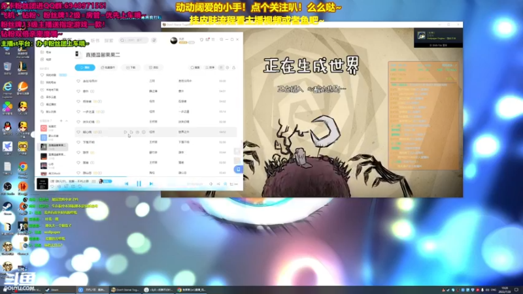Switch to the 探索 tab in the music player
Viewport: 523px width, 294px height.
[x=109, y=41]
